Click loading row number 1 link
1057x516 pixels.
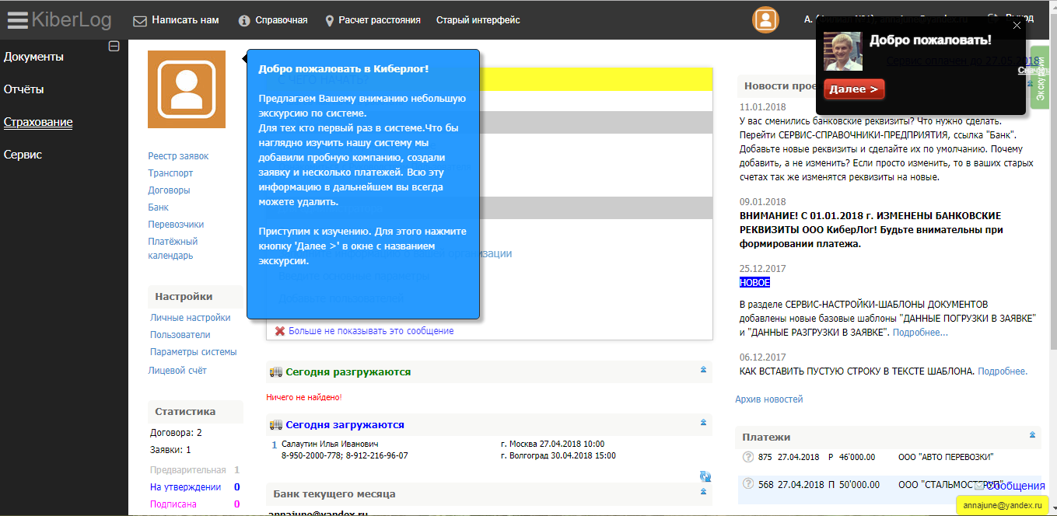[x=274, y=445]
